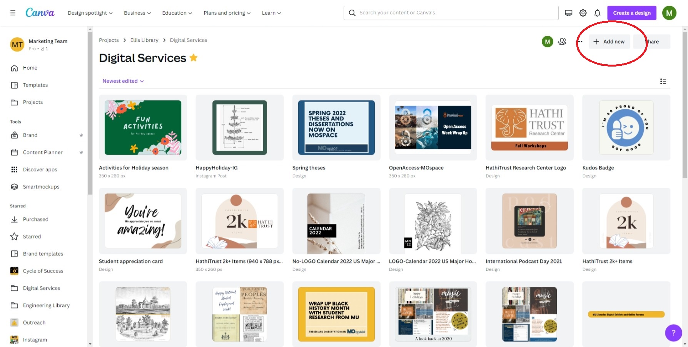Screen dimensions: 688x347
Task: Click the Add new button
Action: click(x=610, y=42)
